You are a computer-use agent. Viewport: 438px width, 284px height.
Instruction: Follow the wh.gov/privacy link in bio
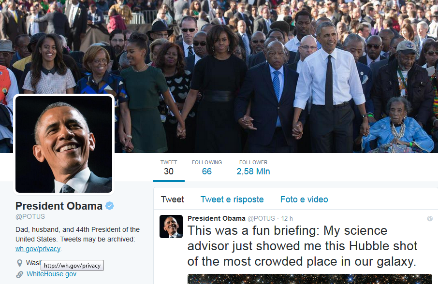(x=38, y=249)
